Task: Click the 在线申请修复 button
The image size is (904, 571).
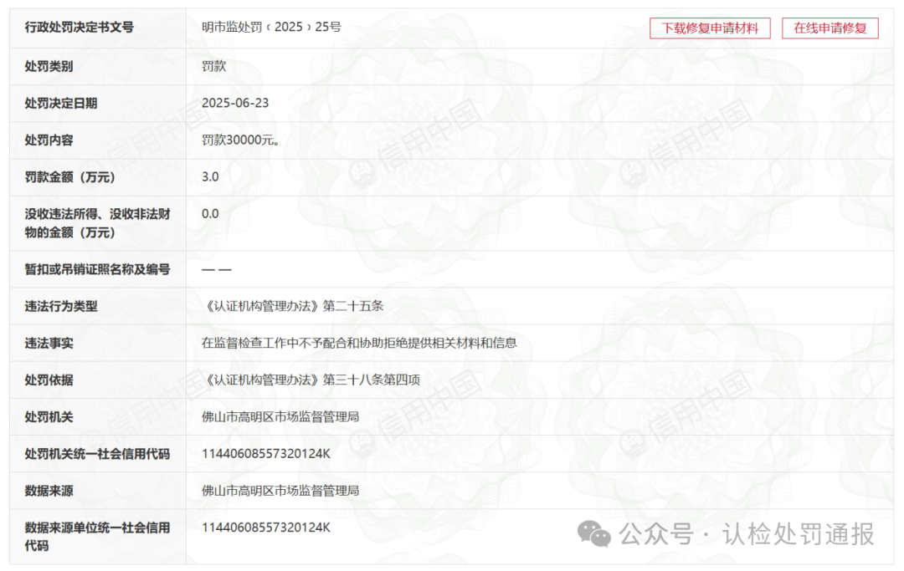Action: (830, 28)
